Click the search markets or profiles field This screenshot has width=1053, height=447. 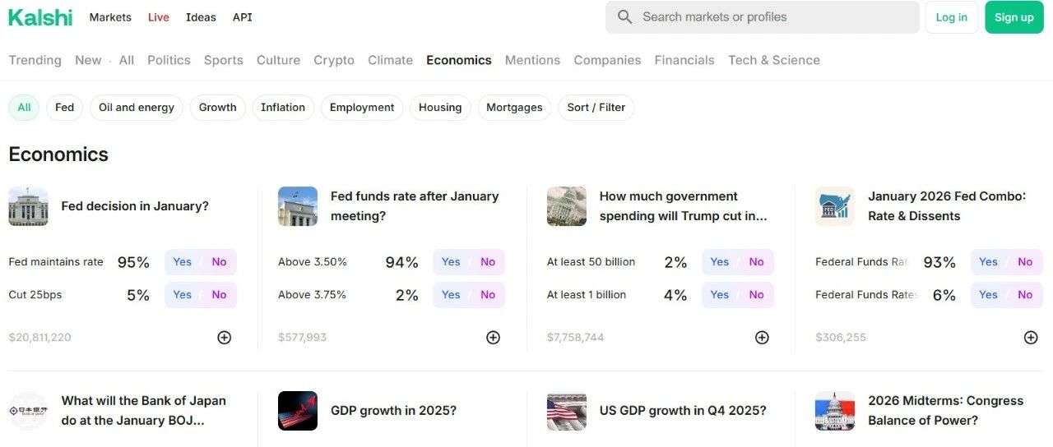[x=763, y=17]
